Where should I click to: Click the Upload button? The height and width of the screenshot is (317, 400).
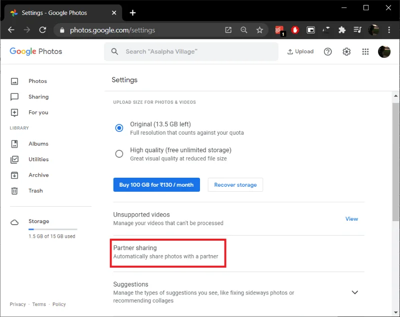300,52
